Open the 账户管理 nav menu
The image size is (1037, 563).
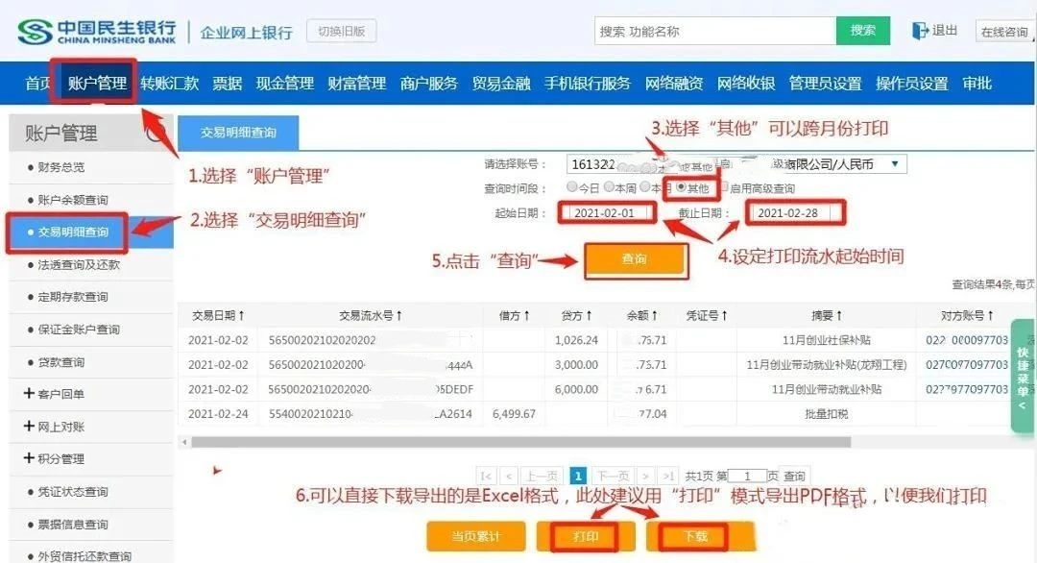tap(97, 84)
